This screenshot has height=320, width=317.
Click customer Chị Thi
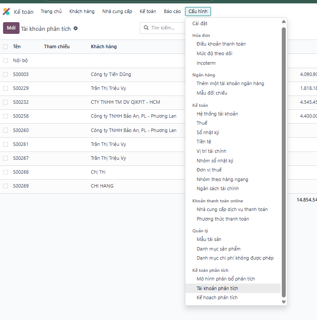click(98, 172)
